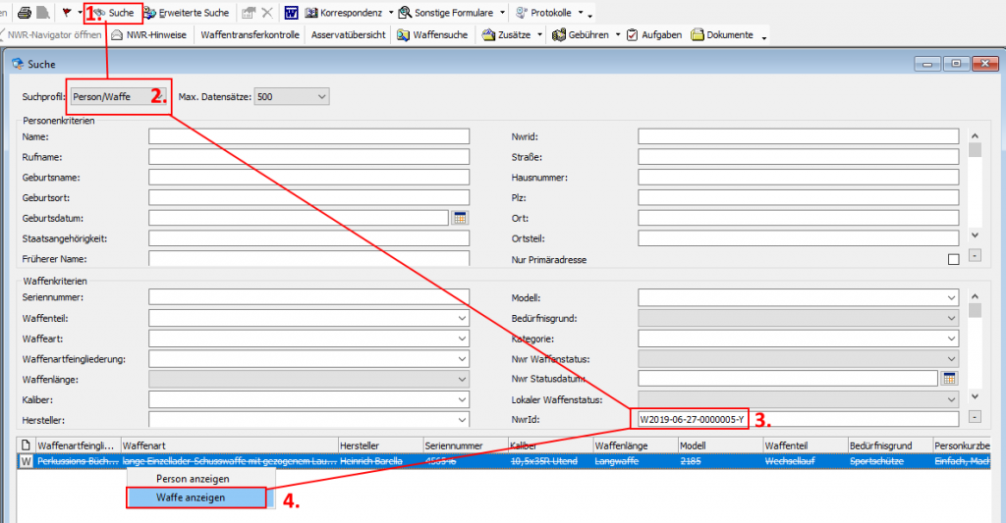Image resolution: width=1006 pixels, height=523 pixels.
Task: Click into the Seriennummer input field
Action: [308, 297]
